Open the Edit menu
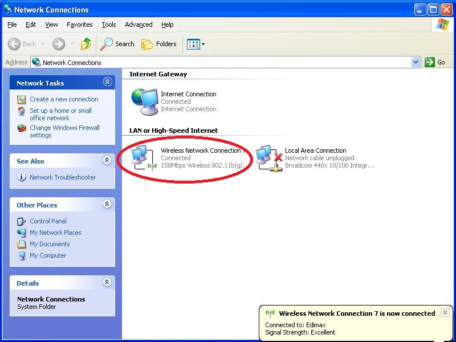Image resolution: width=456 pixels, height=342 pixels. pyautogui.click(x=31, y=25)
